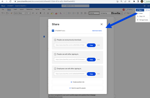Click the decrease indent icon
Viewport: 150px width, 98px height.
78,13
